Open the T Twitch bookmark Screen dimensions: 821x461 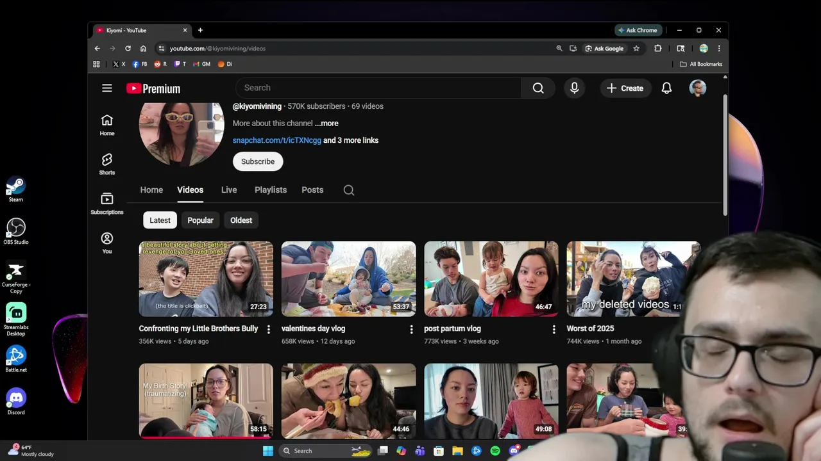click(x=180, y=64)
